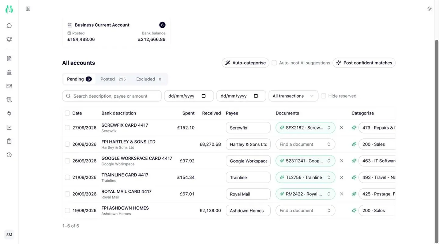Open the chat icon in sidebar
The width and height of the screenshot is (439, 244).
click(x=9, y=26)
